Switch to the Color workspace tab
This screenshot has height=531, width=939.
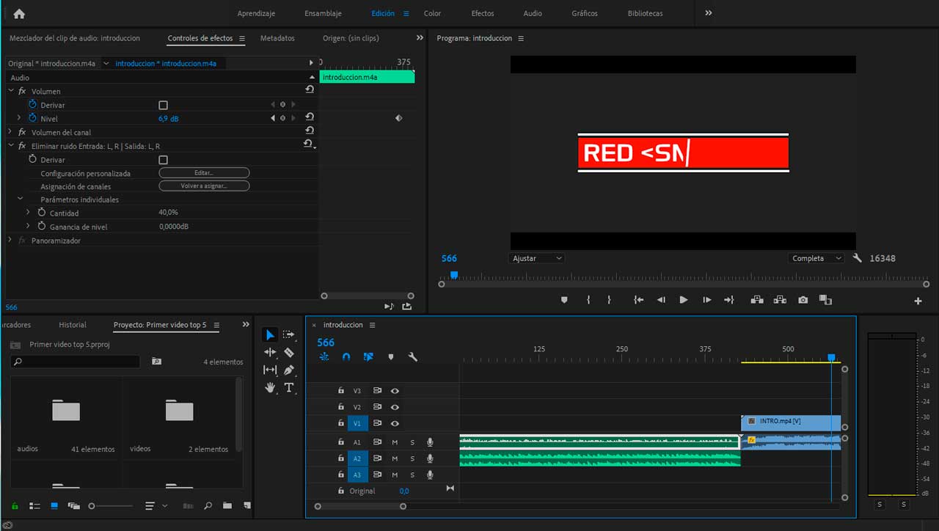432,13
